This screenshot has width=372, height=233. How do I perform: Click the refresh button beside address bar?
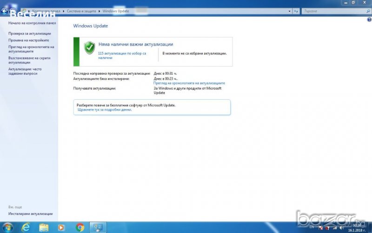coord(295,10)
